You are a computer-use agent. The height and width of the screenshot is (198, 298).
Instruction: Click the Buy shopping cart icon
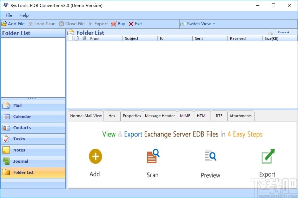click(114, 24)
